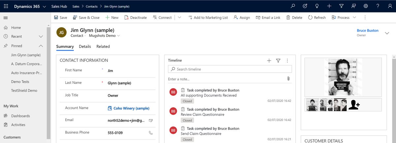Edit the First Name field
396x143 pixels.
click(x=130, y=71)
